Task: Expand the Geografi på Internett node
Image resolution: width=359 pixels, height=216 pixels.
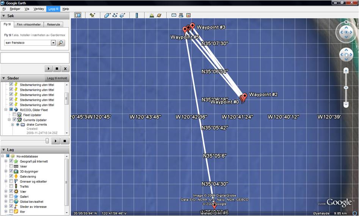Action: coord(6,161)
